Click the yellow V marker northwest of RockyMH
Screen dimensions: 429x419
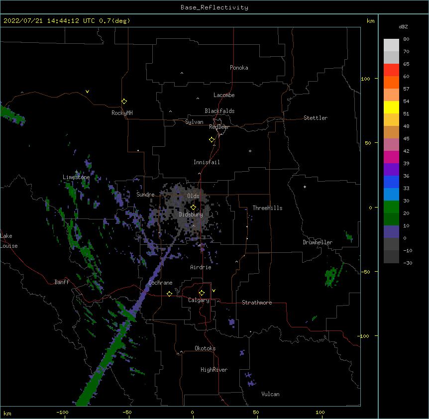[x=87, y=92]
